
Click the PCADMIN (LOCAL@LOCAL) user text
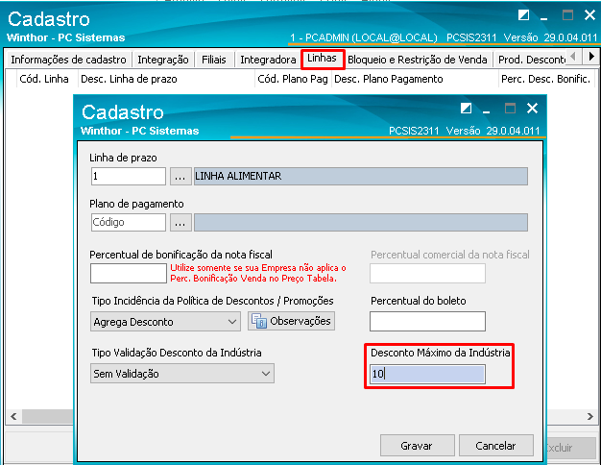click(x=371, y=37)
